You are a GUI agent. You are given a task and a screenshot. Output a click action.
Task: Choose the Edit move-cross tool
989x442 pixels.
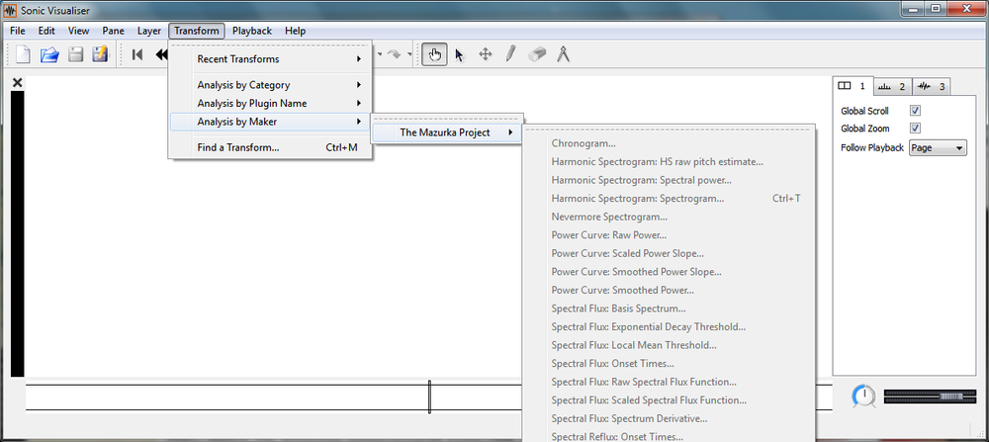click(486, 55)
